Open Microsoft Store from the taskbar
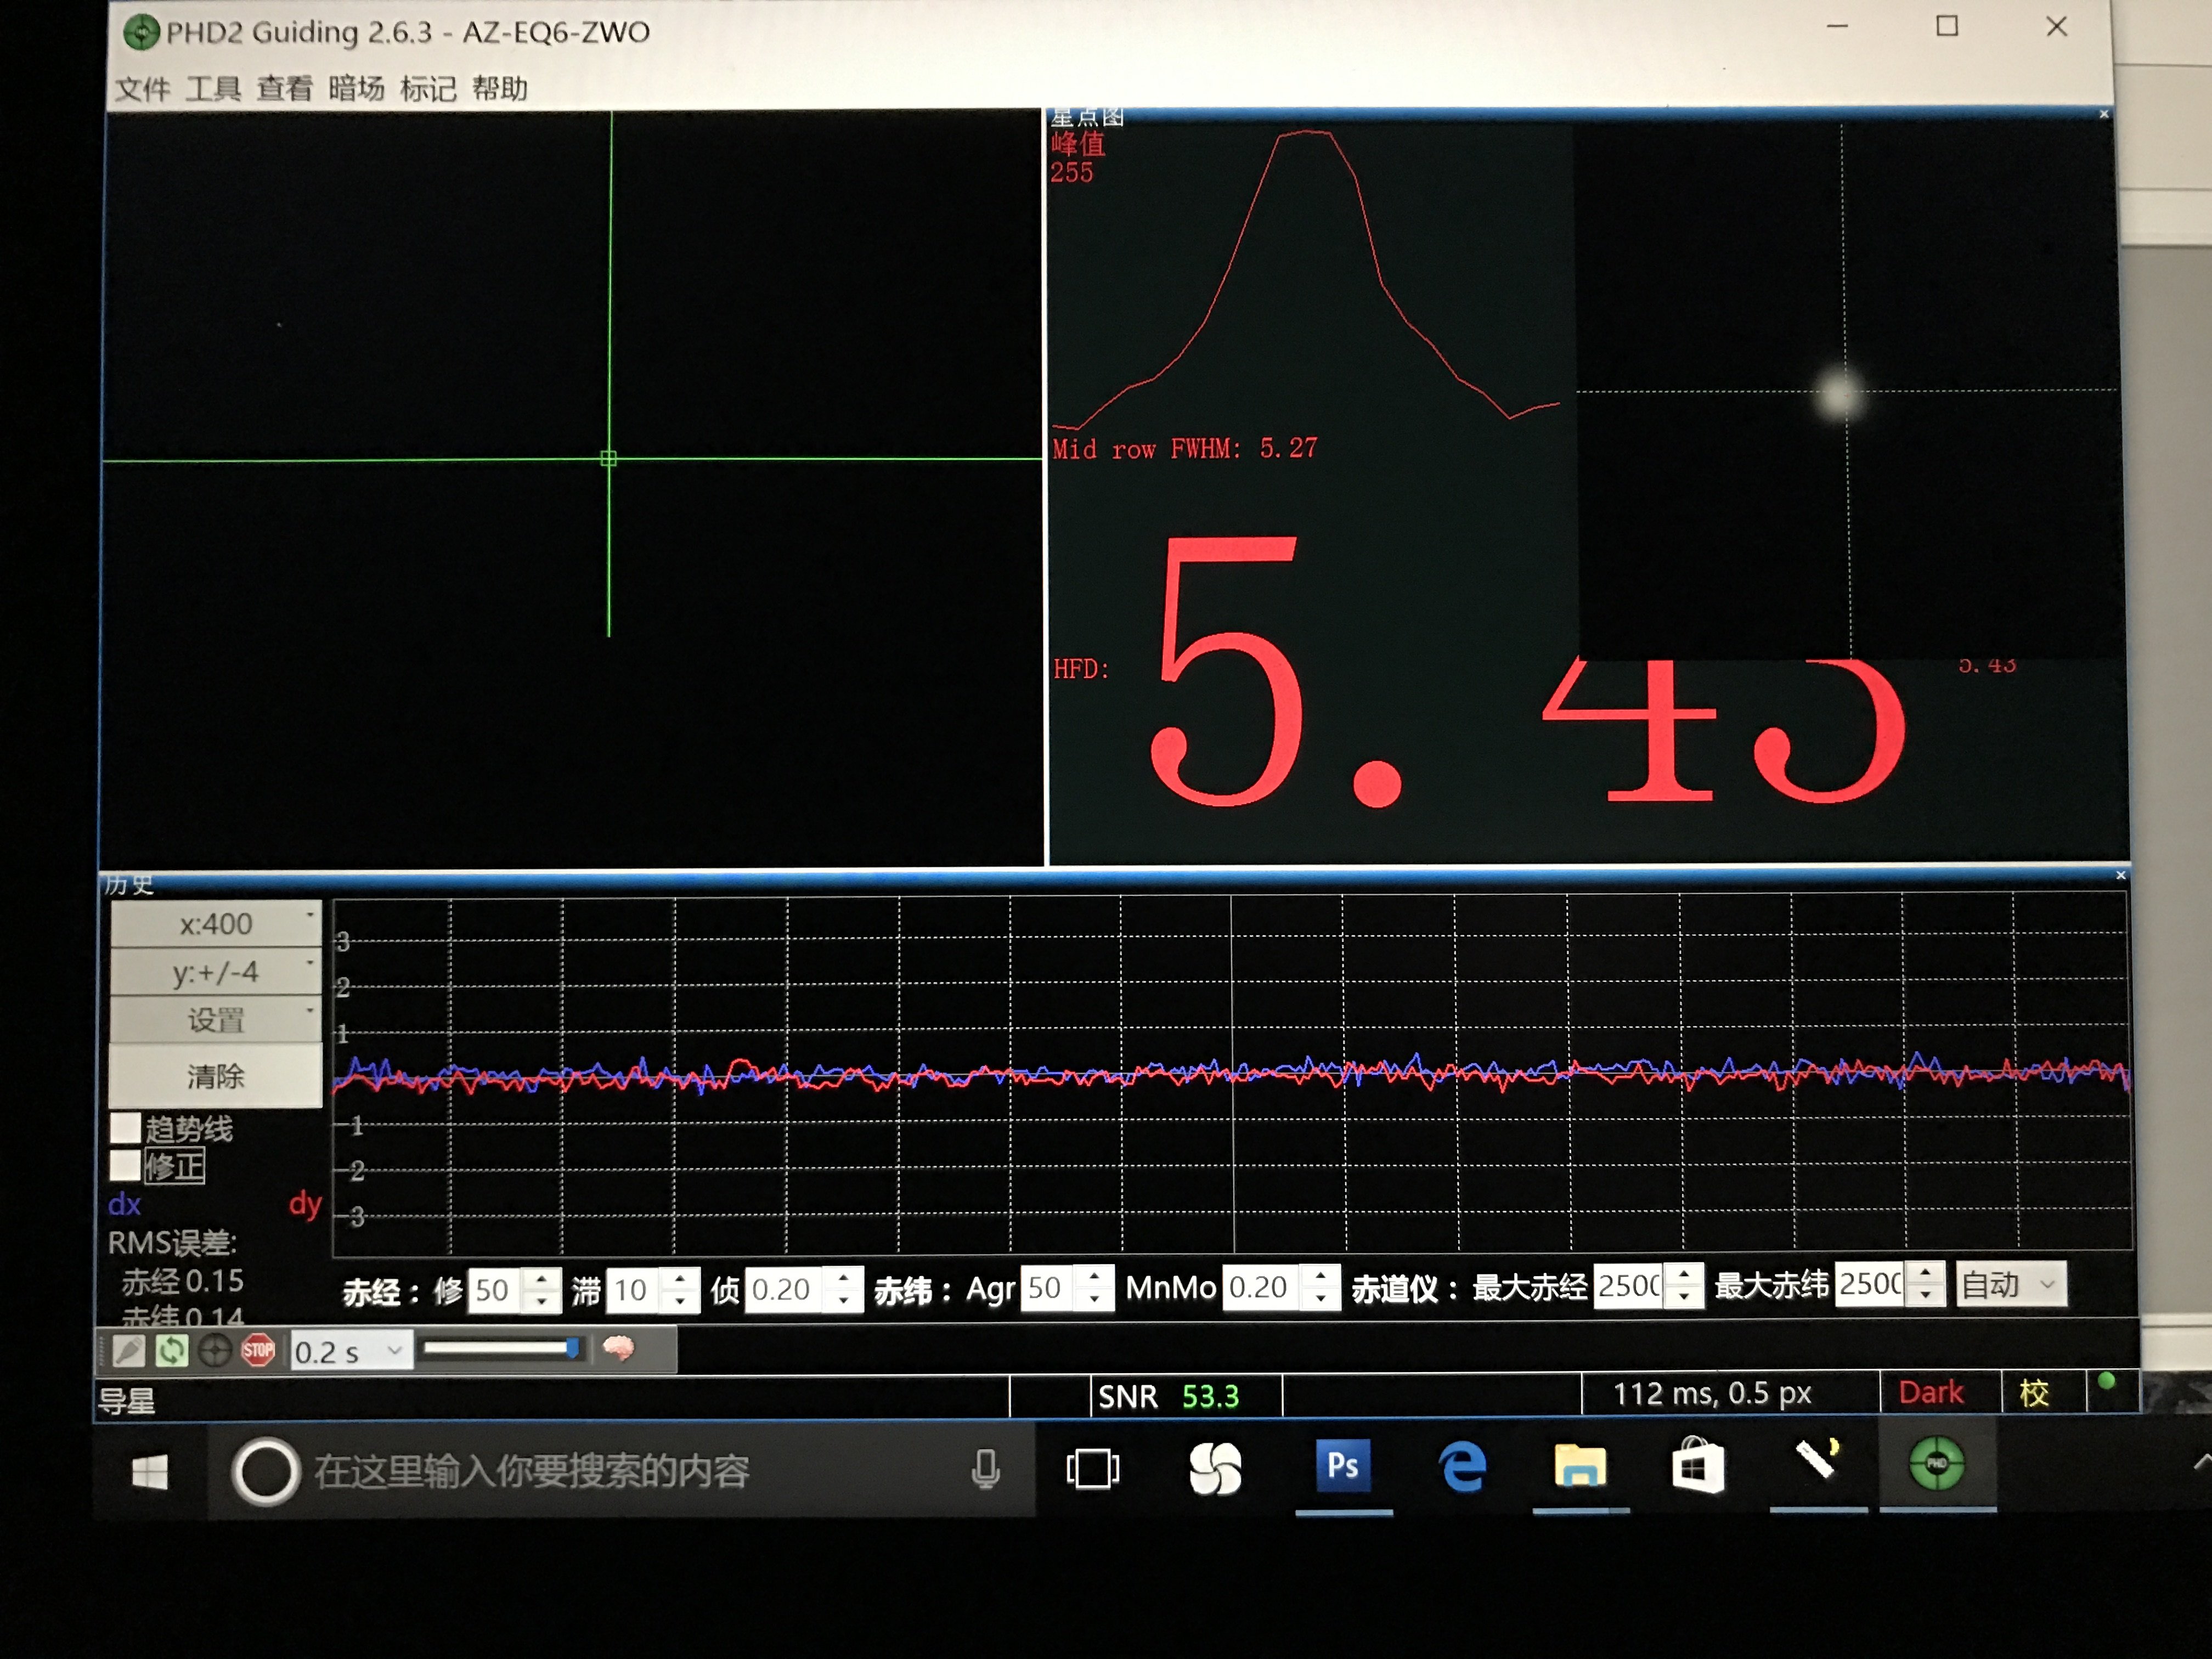The height and width of the screenshot is (1659, 2212). point(1698,1466)
